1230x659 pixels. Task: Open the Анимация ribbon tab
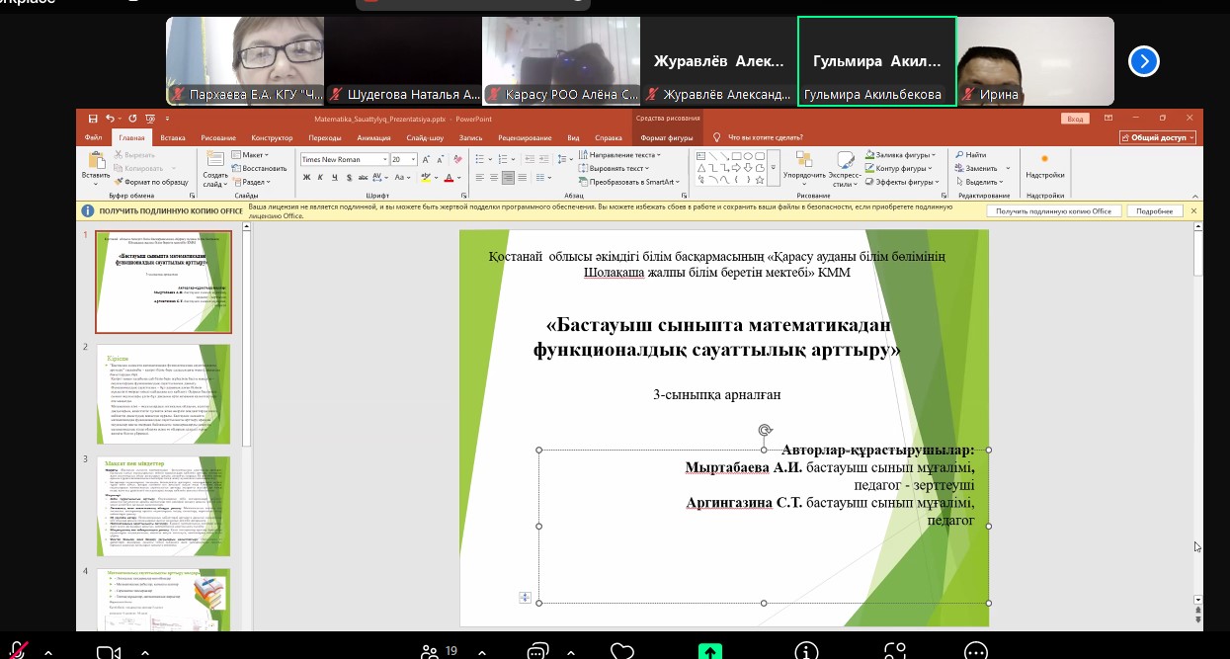point(373,138)
